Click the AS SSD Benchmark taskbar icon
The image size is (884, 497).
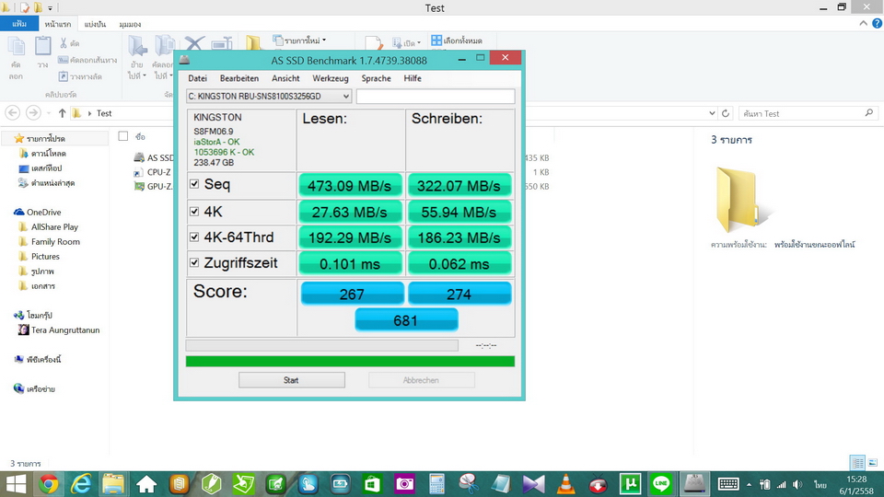(695, 484)
